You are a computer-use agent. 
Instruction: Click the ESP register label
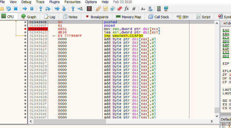[x=226, y=49]
